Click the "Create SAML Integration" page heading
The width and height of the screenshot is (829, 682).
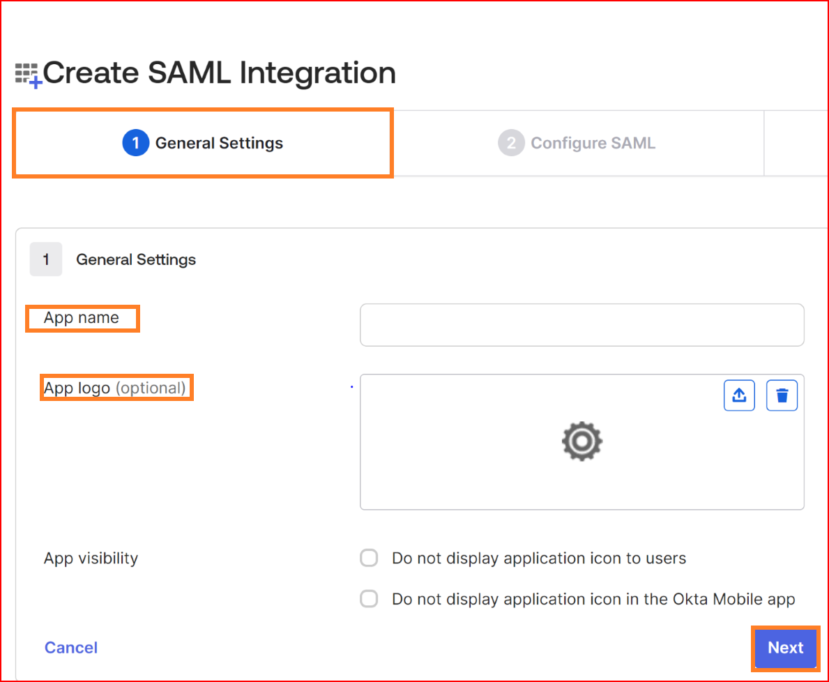[219, 73]
